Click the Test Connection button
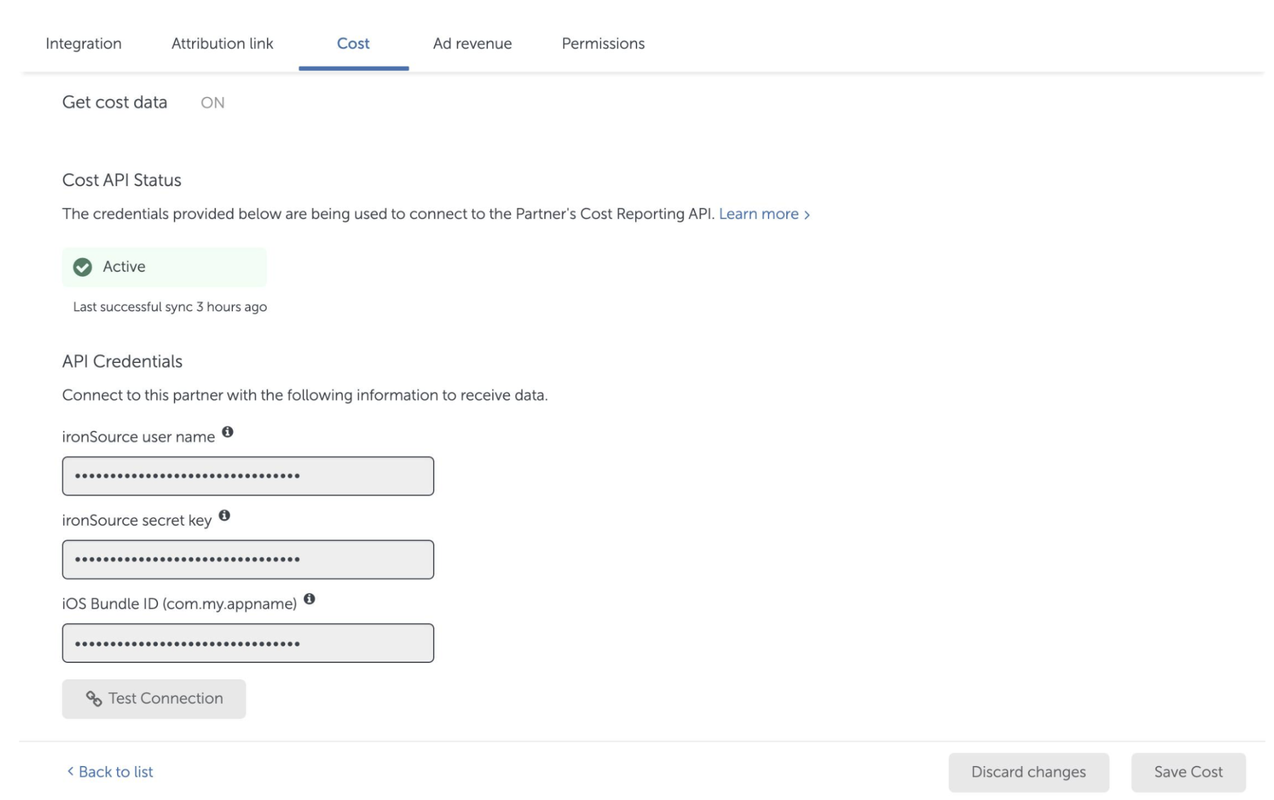 [x=153, y=699]
